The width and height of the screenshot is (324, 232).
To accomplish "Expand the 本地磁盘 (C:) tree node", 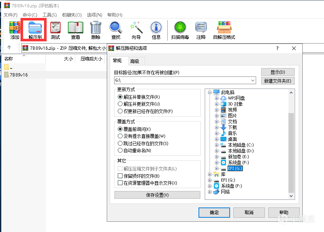I will point(217,145).
